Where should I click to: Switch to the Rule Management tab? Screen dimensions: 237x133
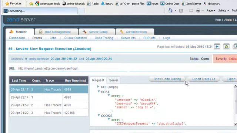(x=56, y=32)
